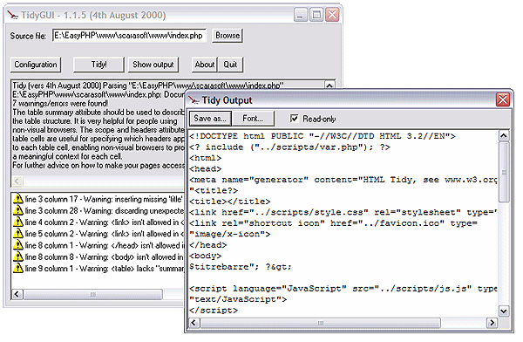
Task: Click left arrow of the log pane horizontal scrollbar
Action: [17, 181]
